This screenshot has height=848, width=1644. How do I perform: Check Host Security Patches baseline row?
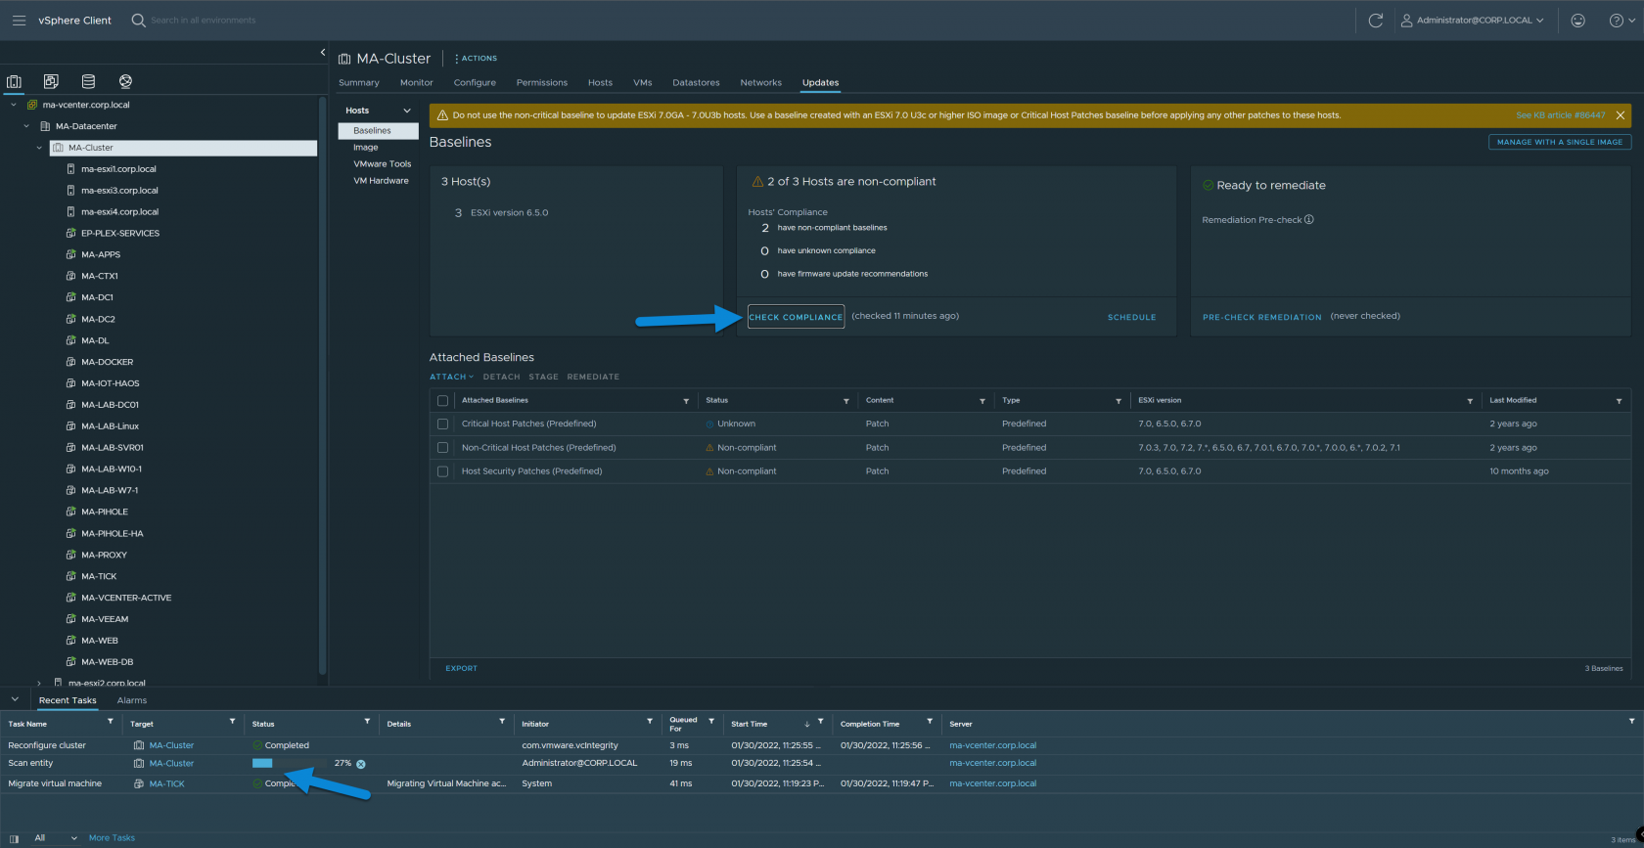click(442, 471)
